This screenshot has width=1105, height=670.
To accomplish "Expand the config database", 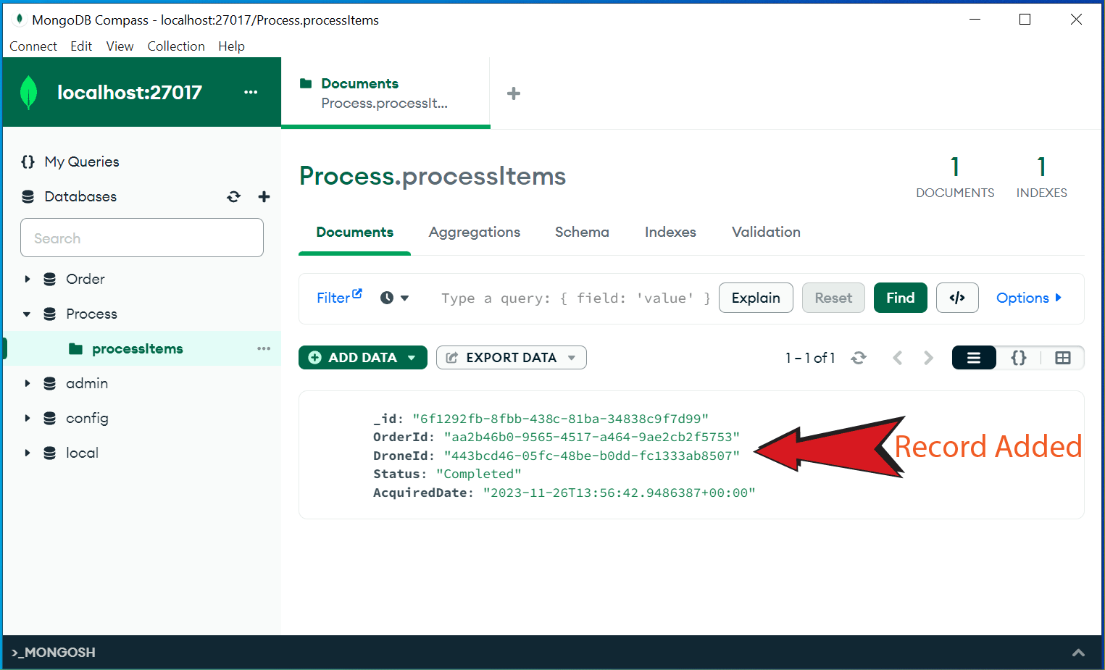I will [x=27, y=418].
